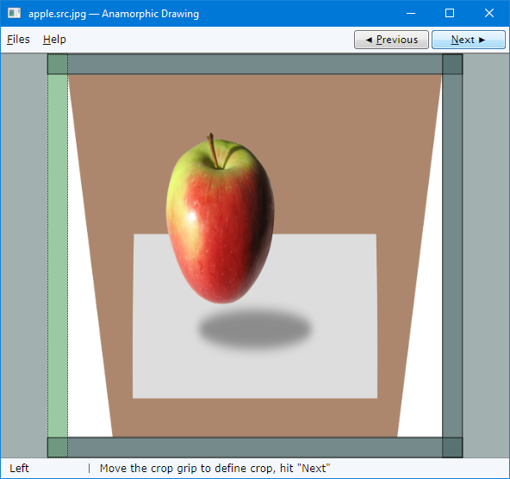Open the Help menu
Image resolution: width=510 pixels, height=479 pixels.
pos(54,40)
